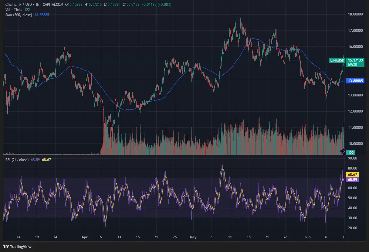This screenshot has width=369, height=252.
Task: Click the May label on the time axis
Action: [x=193, y=237]
